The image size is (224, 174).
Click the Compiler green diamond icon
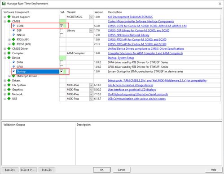[9, 53]
